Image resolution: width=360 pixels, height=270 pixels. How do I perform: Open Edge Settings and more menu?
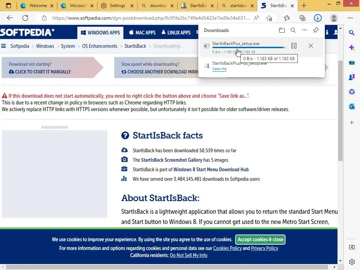(350, 18)
